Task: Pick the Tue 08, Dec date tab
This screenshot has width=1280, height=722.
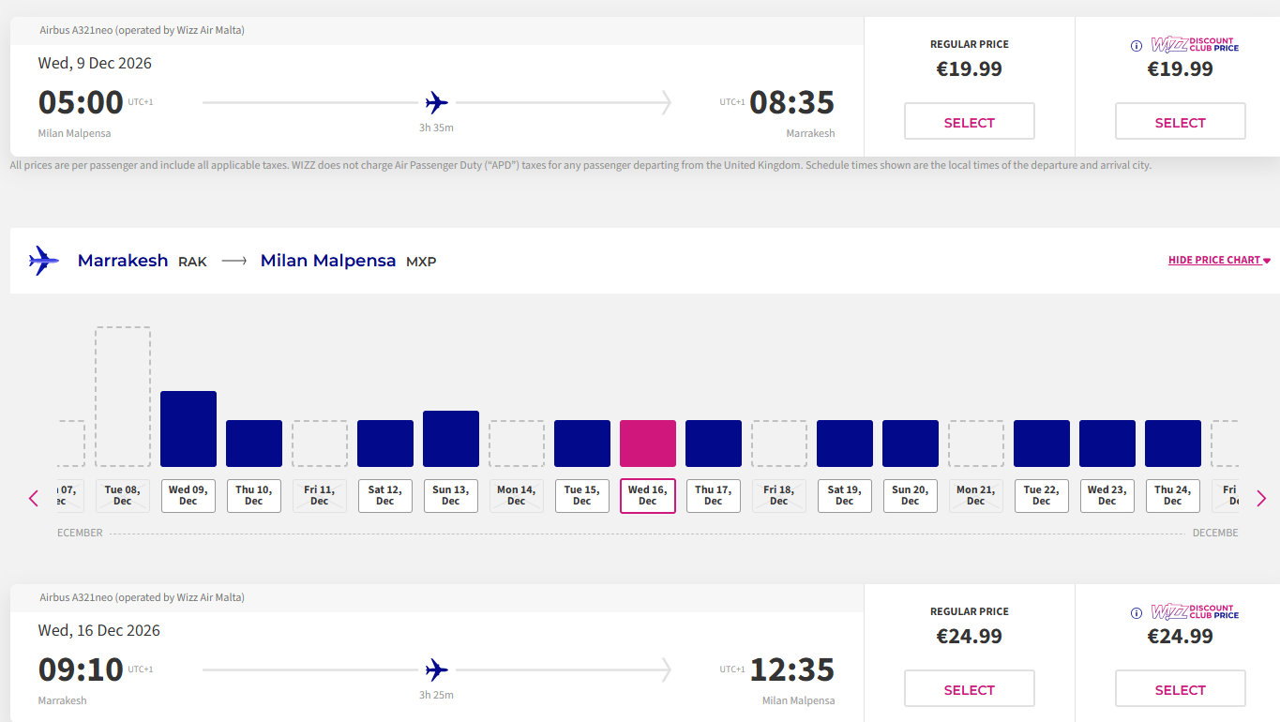Action: 123,496
